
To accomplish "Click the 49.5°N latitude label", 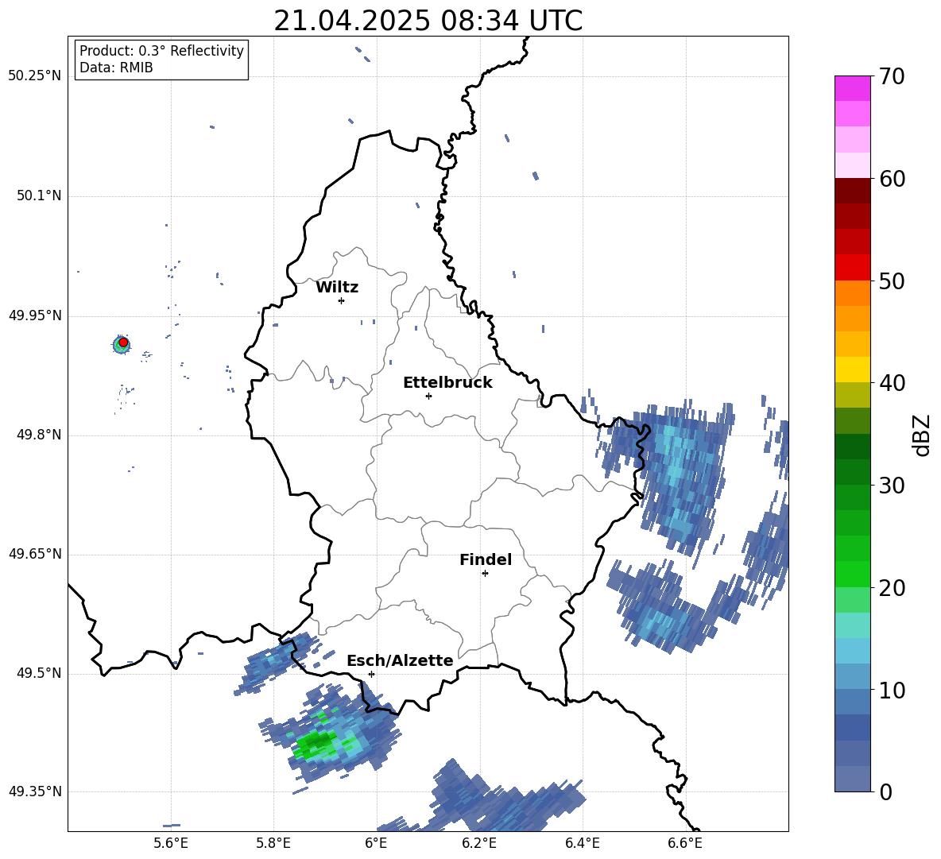I will click(x=39, y=673).
